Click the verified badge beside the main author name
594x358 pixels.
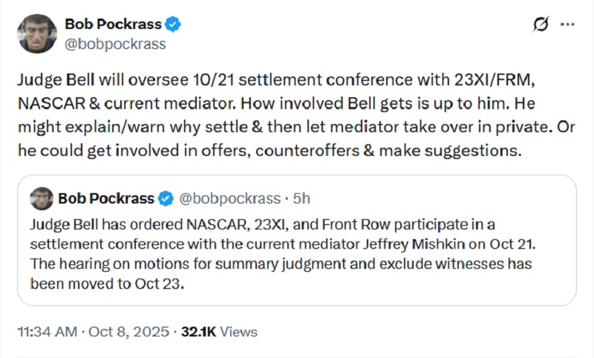[x=172, y=25]
